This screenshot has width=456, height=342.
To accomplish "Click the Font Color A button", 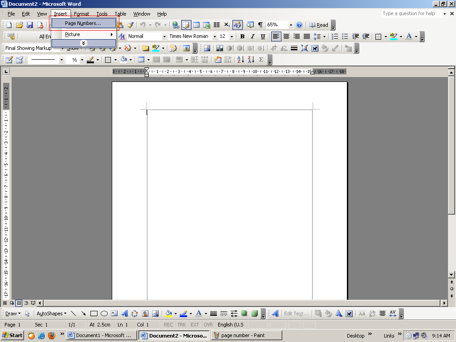I will [x=409, y=37].
